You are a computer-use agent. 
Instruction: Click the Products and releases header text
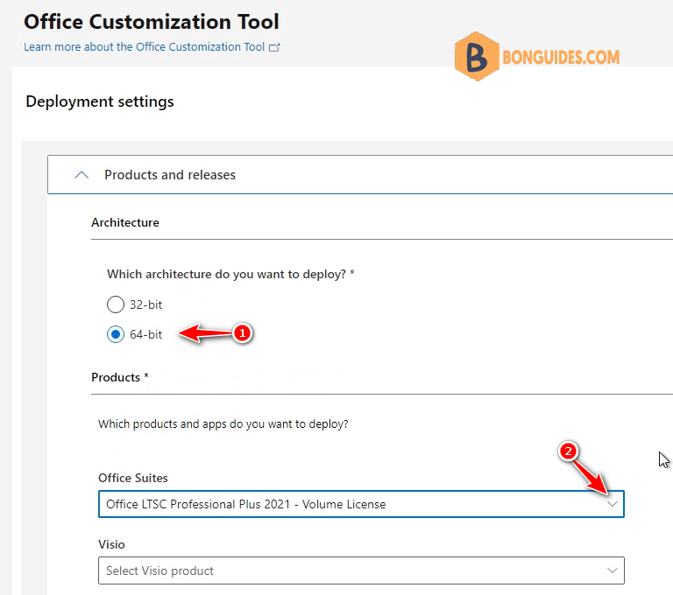(170, 175)
